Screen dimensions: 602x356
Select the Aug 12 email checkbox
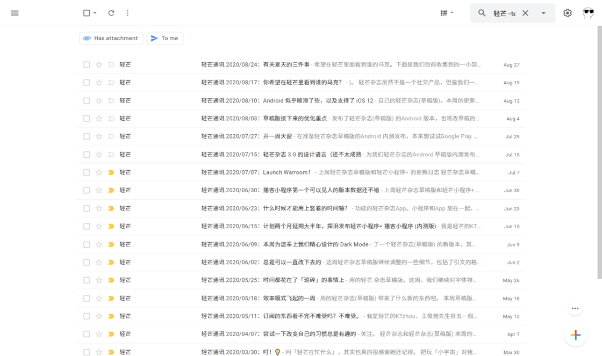pos(87,100)
